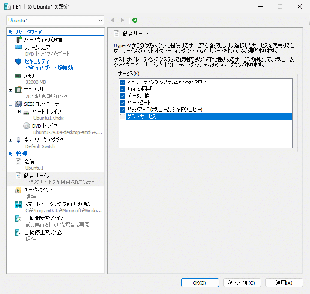Collapse the ハードウェア section chevron

[10, 32]
